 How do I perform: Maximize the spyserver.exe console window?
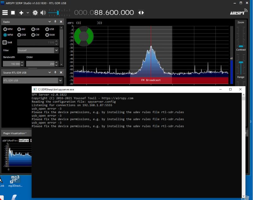tap(231, 89)
